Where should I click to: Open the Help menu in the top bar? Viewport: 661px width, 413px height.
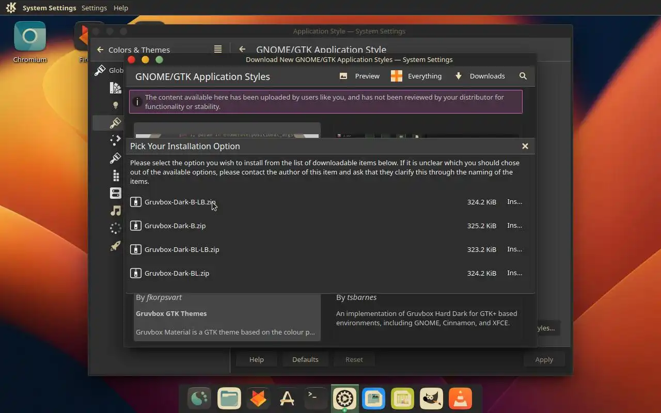tap(121, 8)
